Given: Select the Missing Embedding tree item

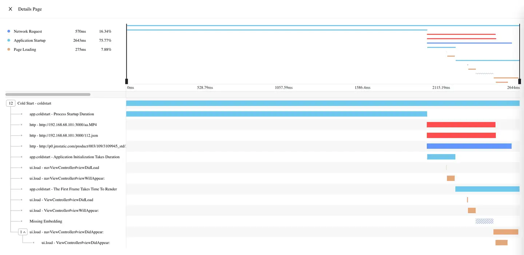Looking at the screenshot, I should click(46, 221).
